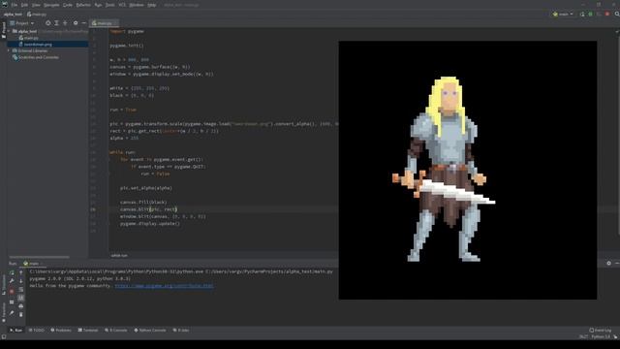Open the Window menu
Image resolution: width=620 pixels, height=349 pixels.
point(137,5)
